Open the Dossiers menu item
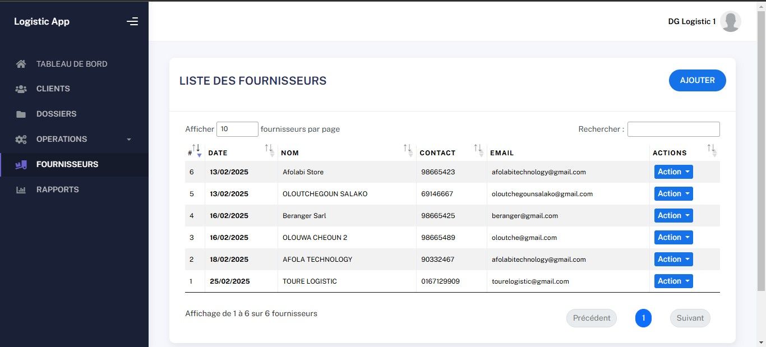 coord(74,114)
